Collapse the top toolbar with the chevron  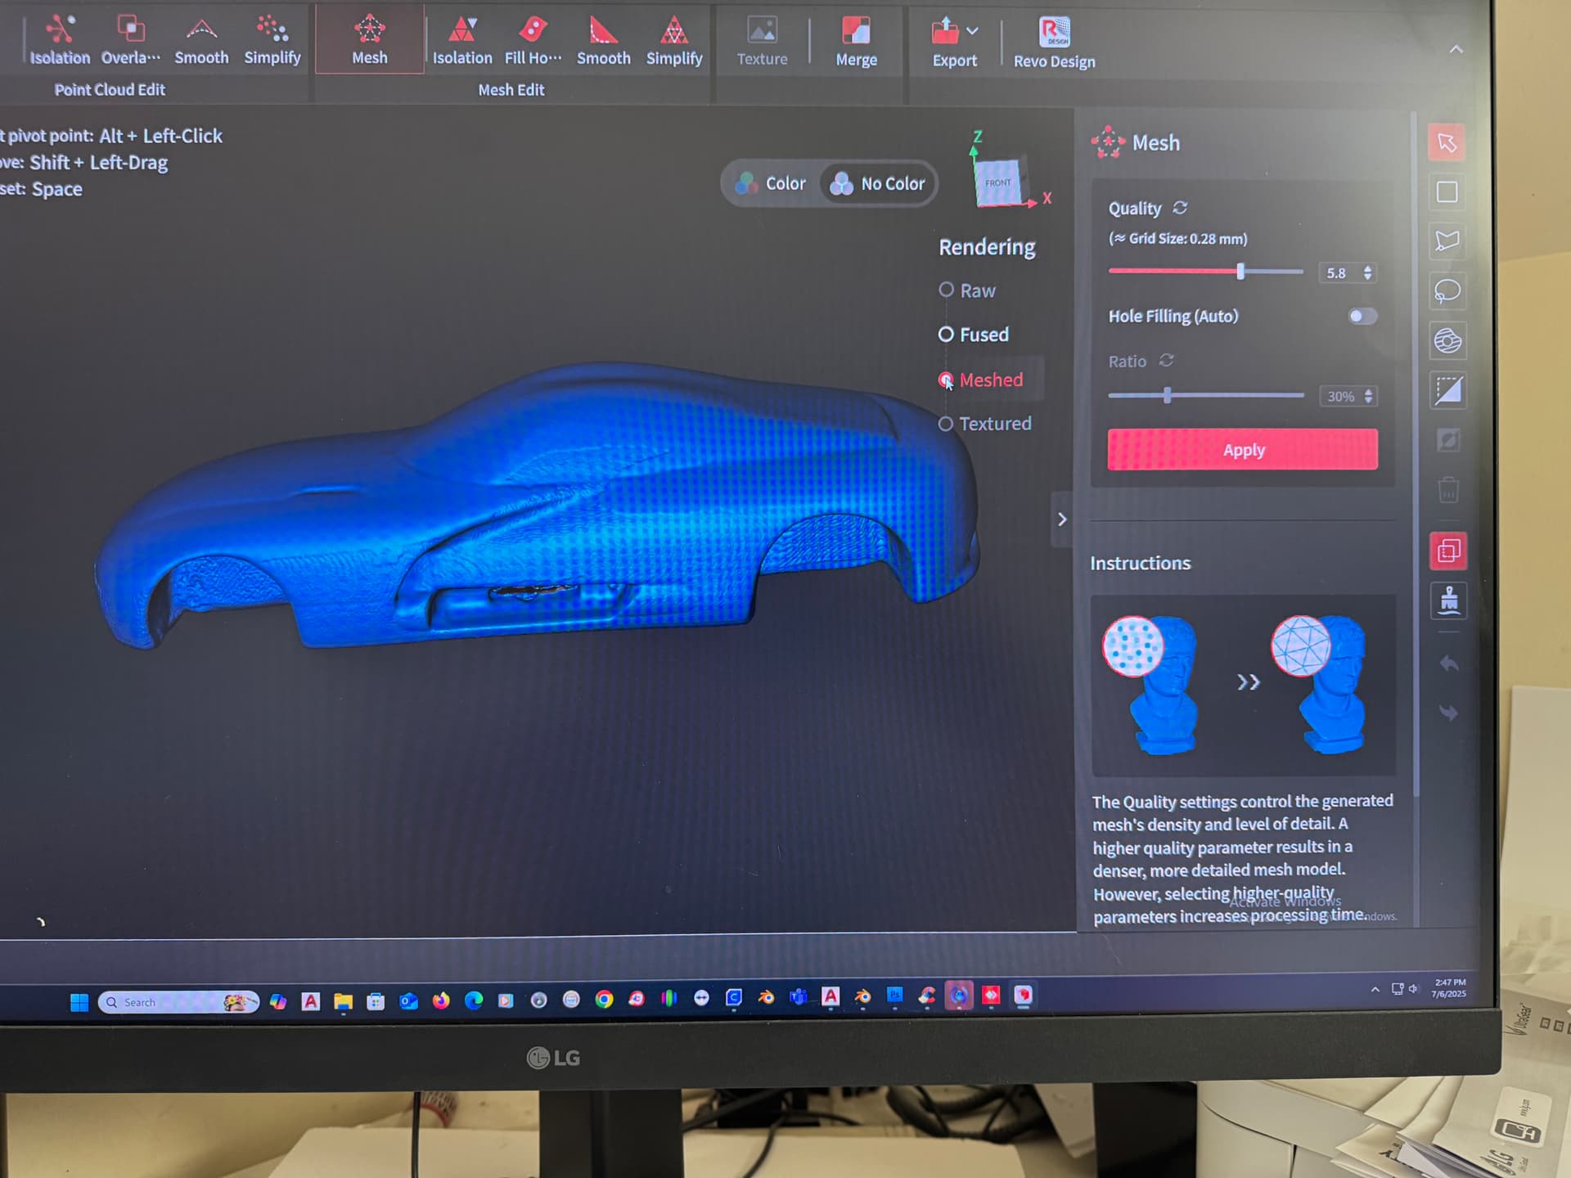1456,49
